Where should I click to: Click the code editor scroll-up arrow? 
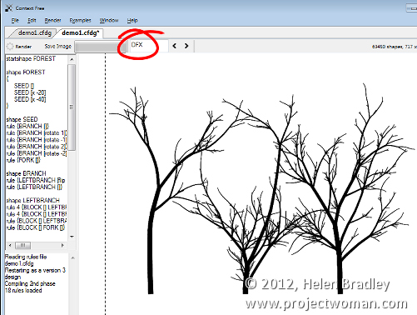[x=72, y=59]
